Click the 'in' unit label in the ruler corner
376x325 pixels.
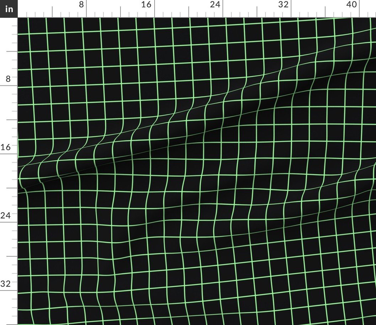point(9,9)
